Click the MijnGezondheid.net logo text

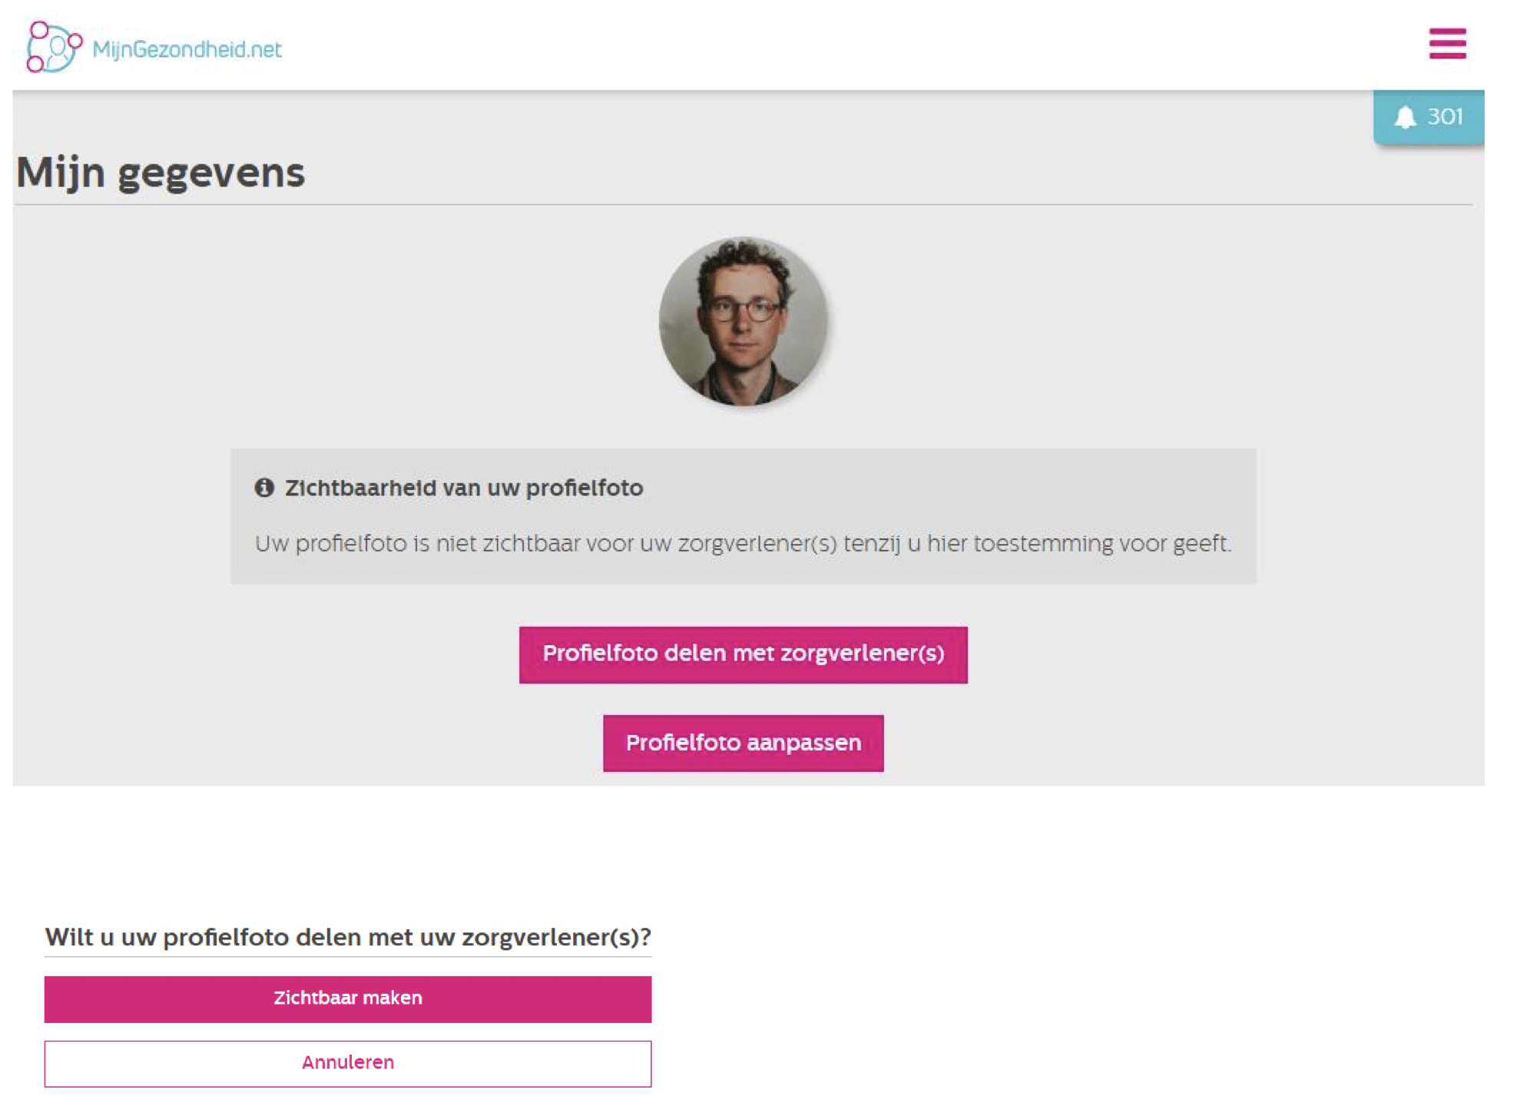pyautogui.click(x=187, y=49)
